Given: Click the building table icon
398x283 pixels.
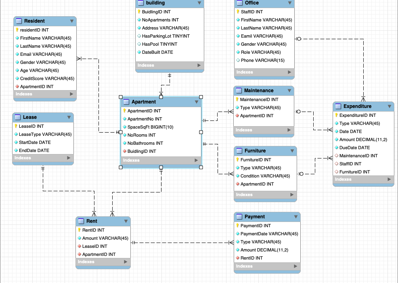Looking at the screenshot, I should point(140,3).
